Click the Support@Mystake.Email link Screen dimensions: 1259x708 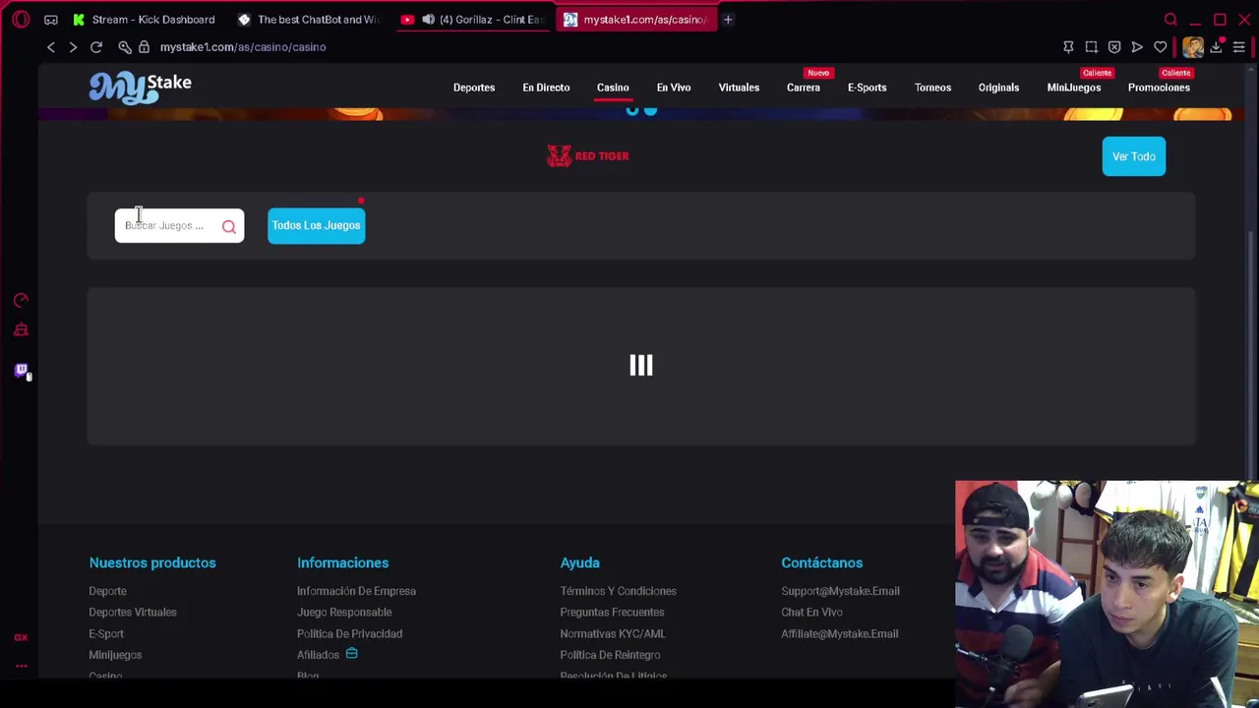coord(840,591)
